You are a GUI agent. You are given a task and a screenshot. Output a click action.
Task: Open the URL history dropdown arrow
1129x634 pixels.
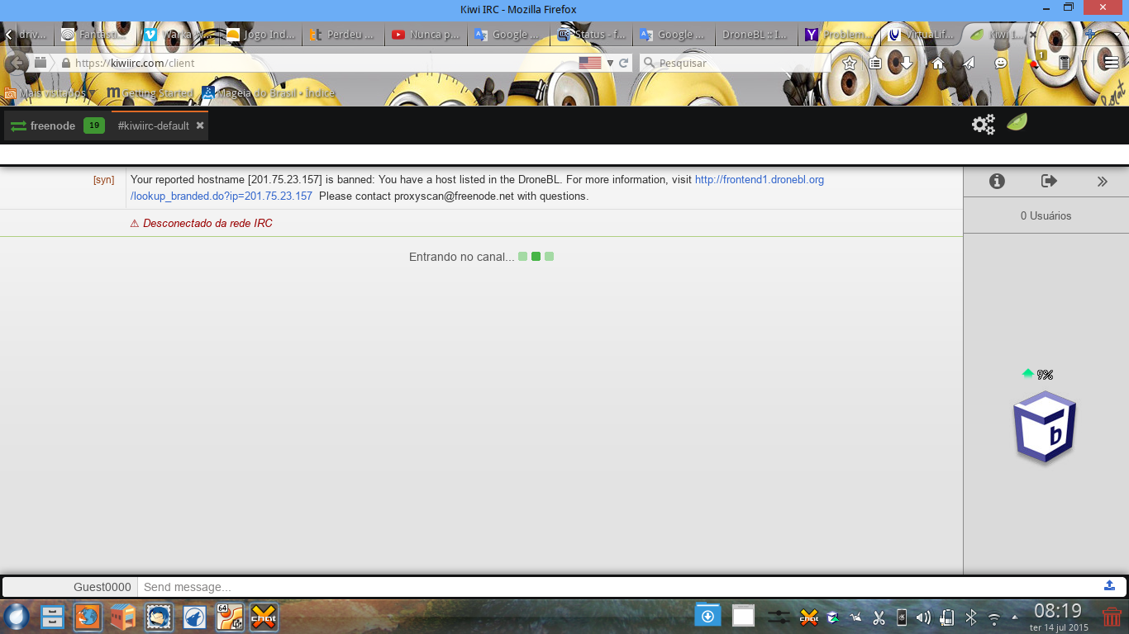[x=610, y=63]
